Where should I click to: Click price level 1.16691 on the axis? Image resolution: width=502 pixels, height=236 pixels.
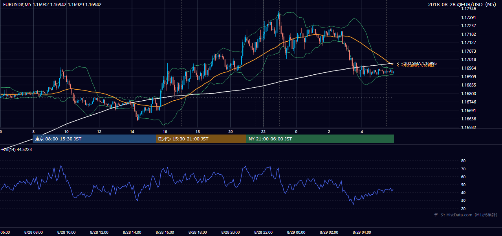(468, 111)
